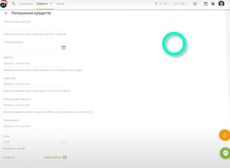The image size is (230, 168).
Task: Focus the ЄДРПОУ input field
Action: pyautogui.click(x=35, y=63)
